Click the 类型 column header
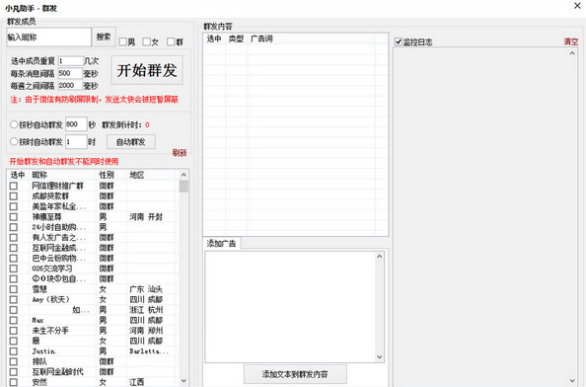 coord(236,39)
